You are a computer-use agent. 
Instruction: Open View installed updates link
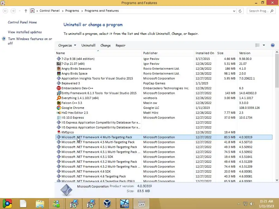coord(25,32)
